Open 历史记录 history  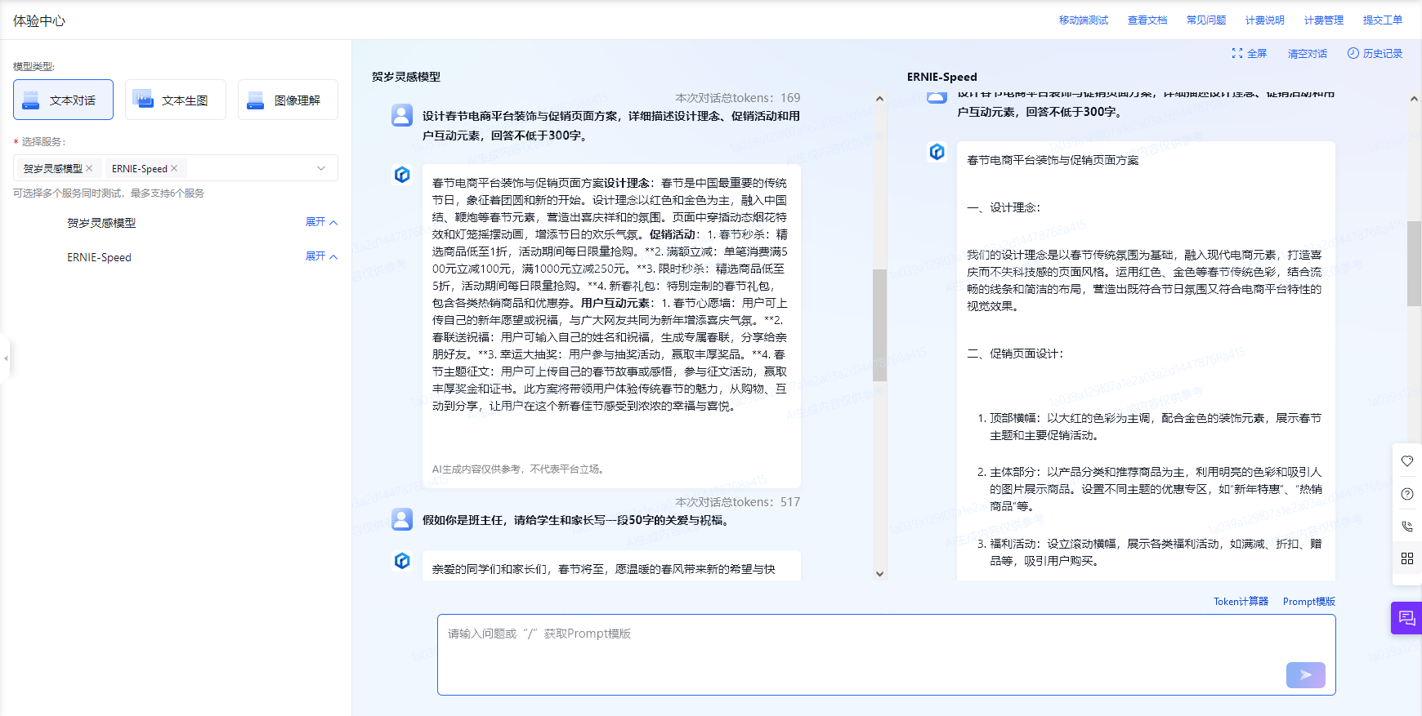tap(1375, 53)
